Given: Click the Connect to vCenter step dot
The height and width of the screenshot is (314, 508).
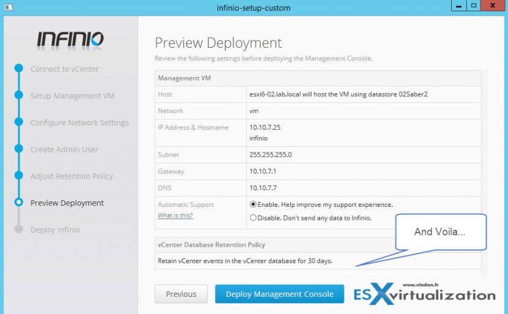Looking at the screenshot, I should point(19,69).
